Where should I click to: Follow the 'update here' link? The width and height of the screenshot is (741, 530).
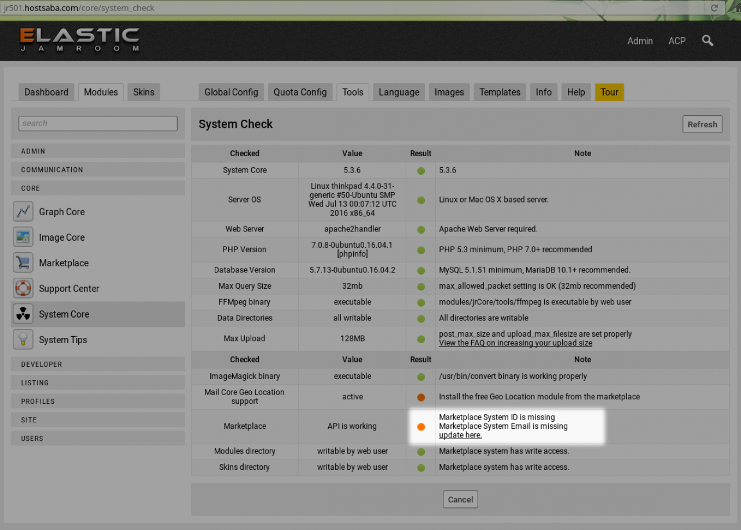[460, 435]
